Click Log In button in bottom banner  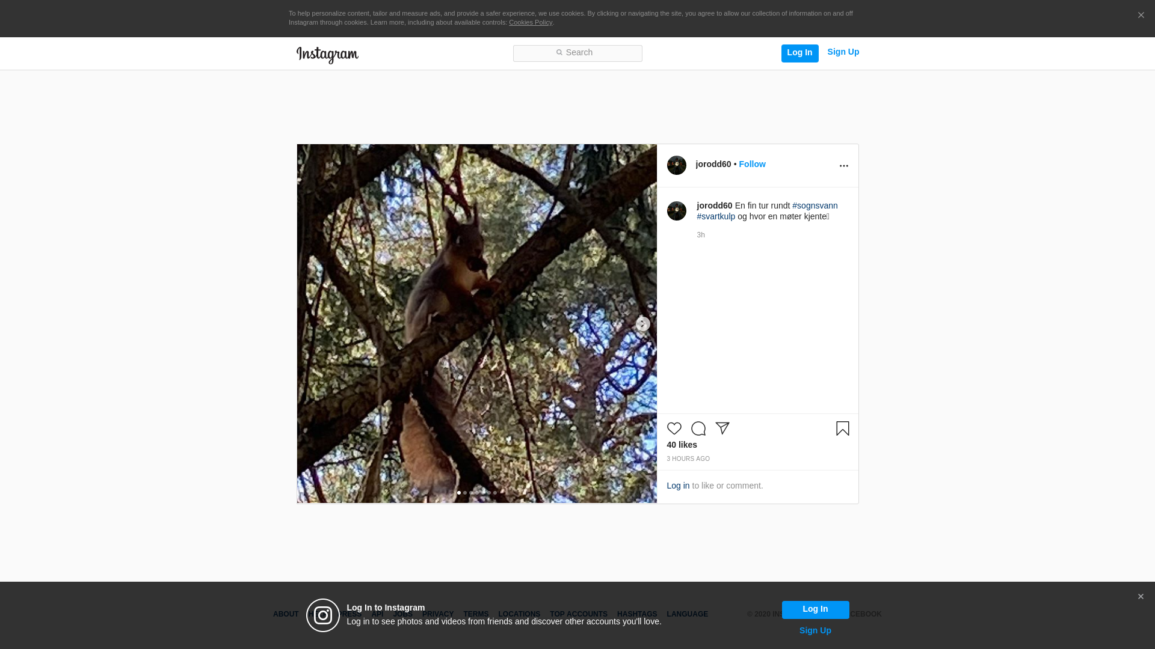point(815,609)
